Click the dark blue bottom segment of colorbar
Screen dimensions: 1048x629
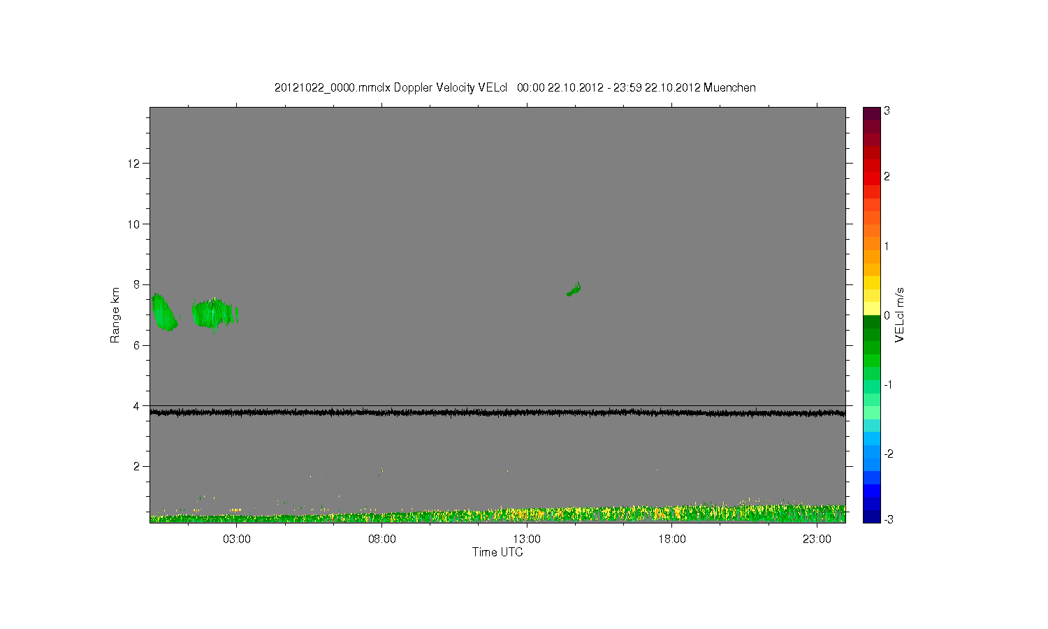(871, 516)
